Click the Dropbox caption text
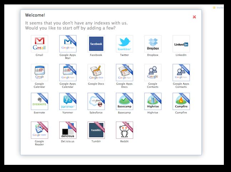 152,55
